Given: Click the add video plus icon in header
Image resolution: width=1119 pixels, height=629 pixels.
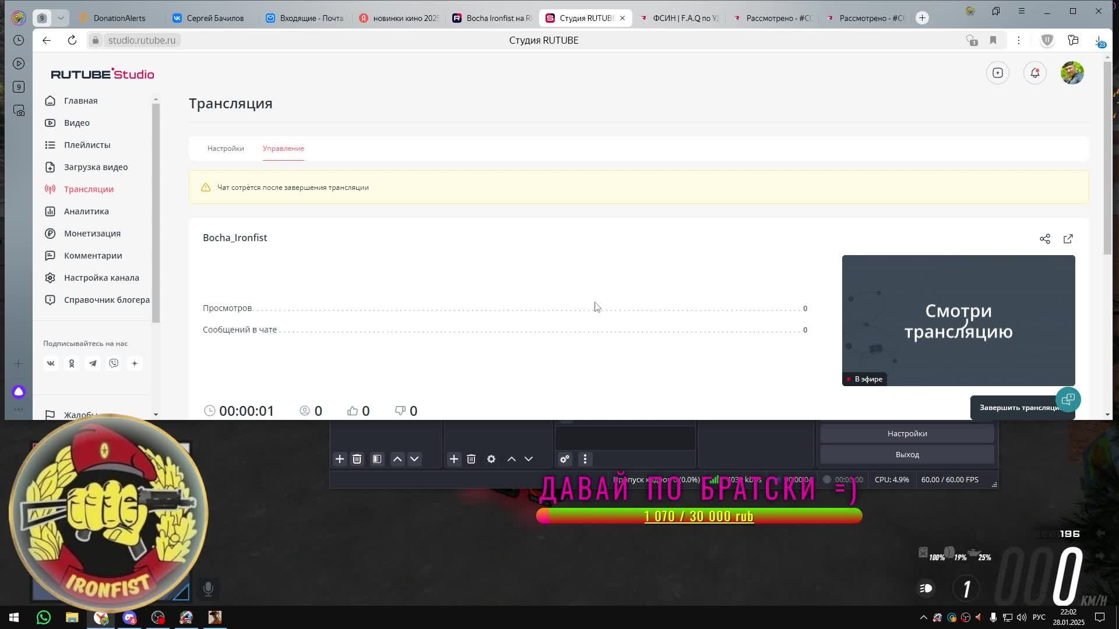Looking at the screenshot, I should click(997, 73).
